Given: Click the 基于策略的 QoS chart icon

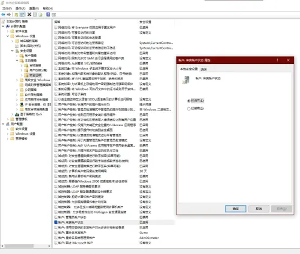Looking at the screenshot, I should point(17,114).
